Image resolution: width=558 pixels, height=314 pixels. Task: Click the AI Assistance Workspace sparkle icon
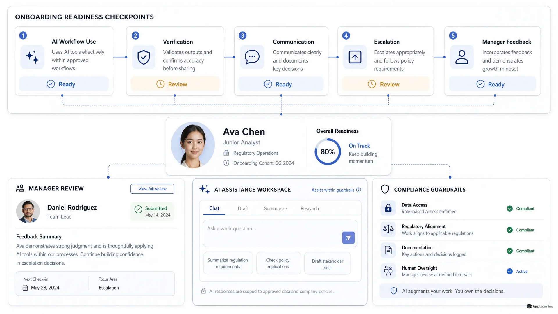(205, 189)
